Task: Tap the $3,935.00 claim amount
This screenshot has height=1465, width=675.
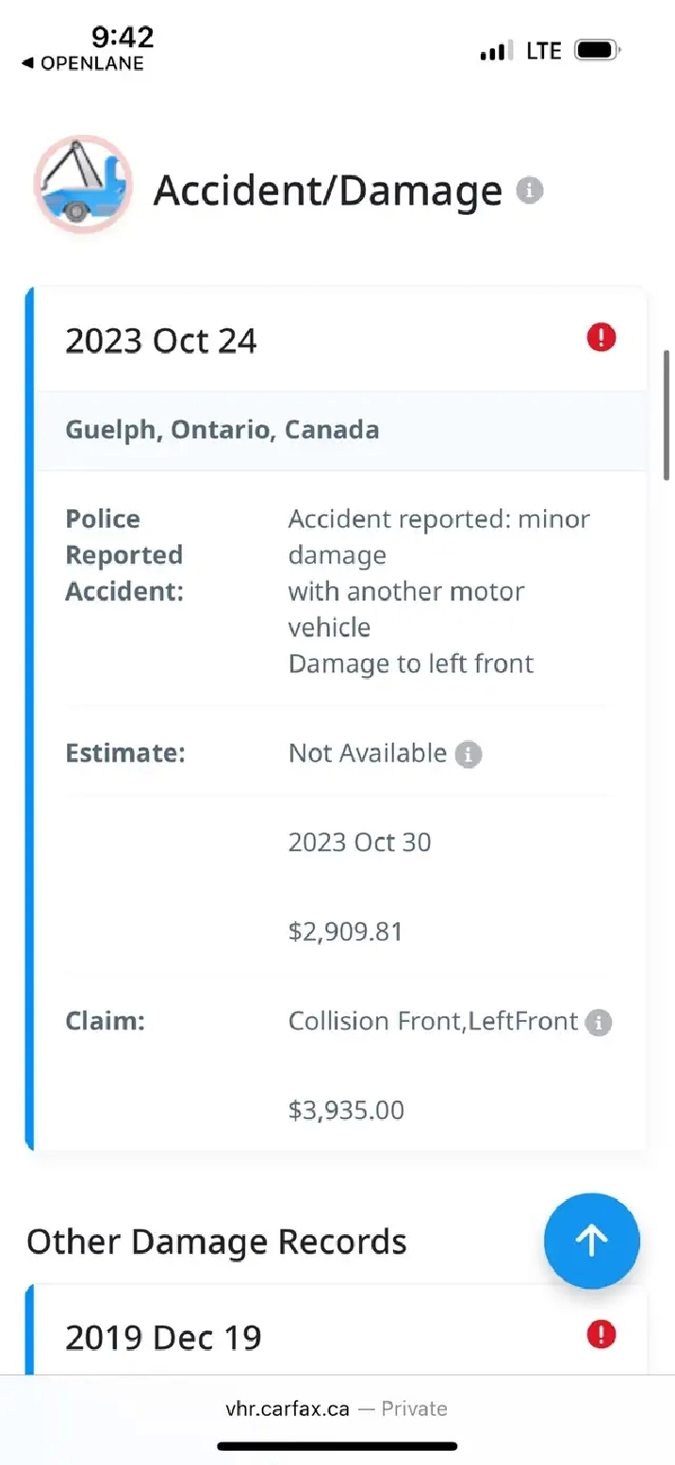Action: click(x=346, y=1110)
